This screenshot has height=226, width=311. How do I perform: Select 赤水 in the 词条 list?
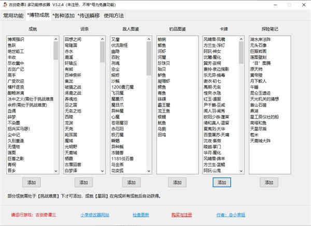tap(69, 51)
